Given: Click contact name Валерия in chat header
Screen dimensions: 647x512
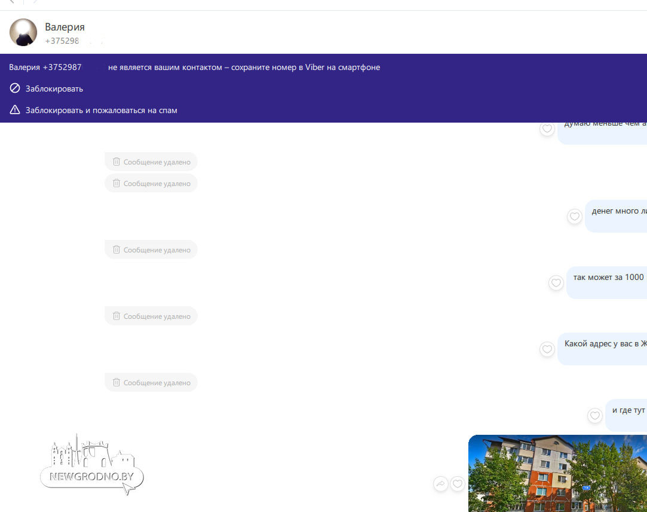Looking at the screenshot, I should [65, 27].
